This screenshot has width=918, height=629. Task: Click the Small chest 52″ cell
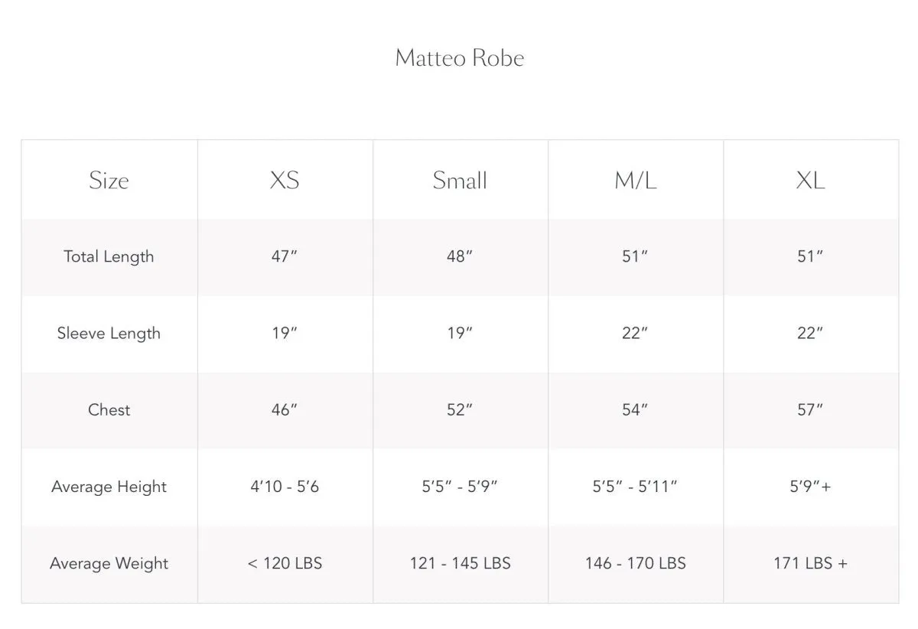pos(460,410)
